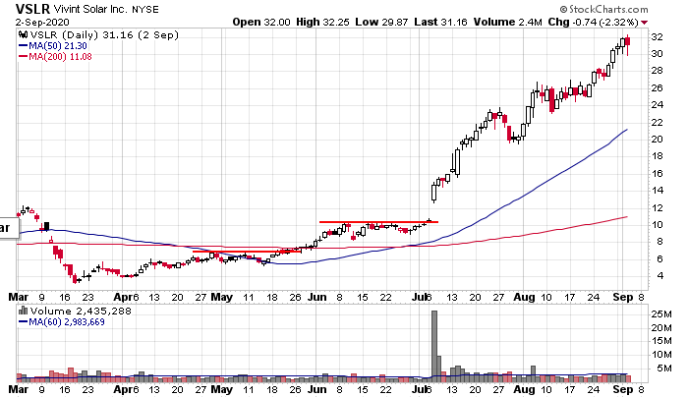Click the 4 price axis label
688x398 pixels.
(659, 276)
